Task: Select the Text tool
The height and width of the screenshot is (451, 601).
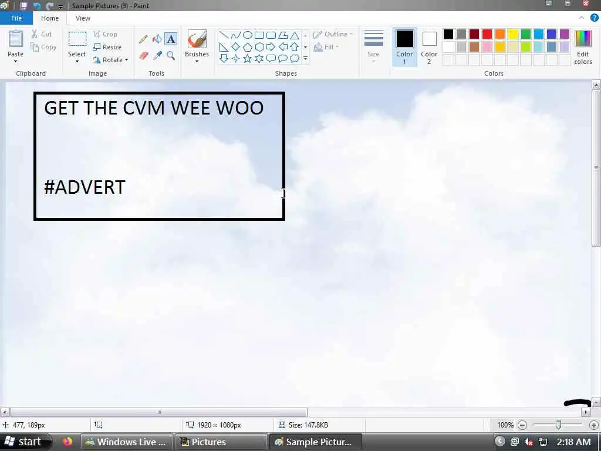Action: (x=171, y=39)
